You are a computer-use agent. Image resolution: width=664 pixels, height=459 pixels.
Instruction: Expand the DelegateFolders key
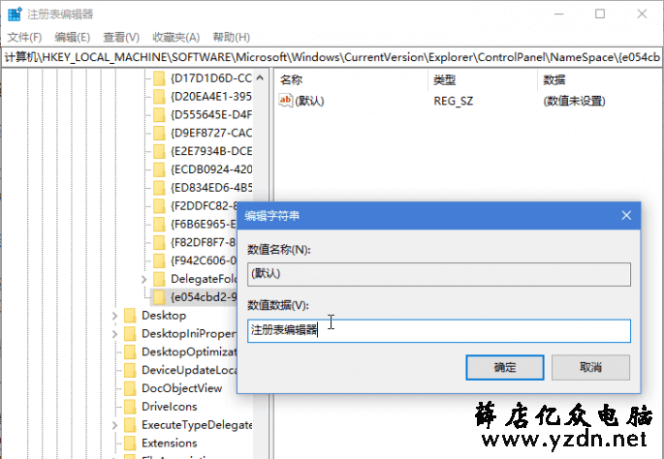144,279
